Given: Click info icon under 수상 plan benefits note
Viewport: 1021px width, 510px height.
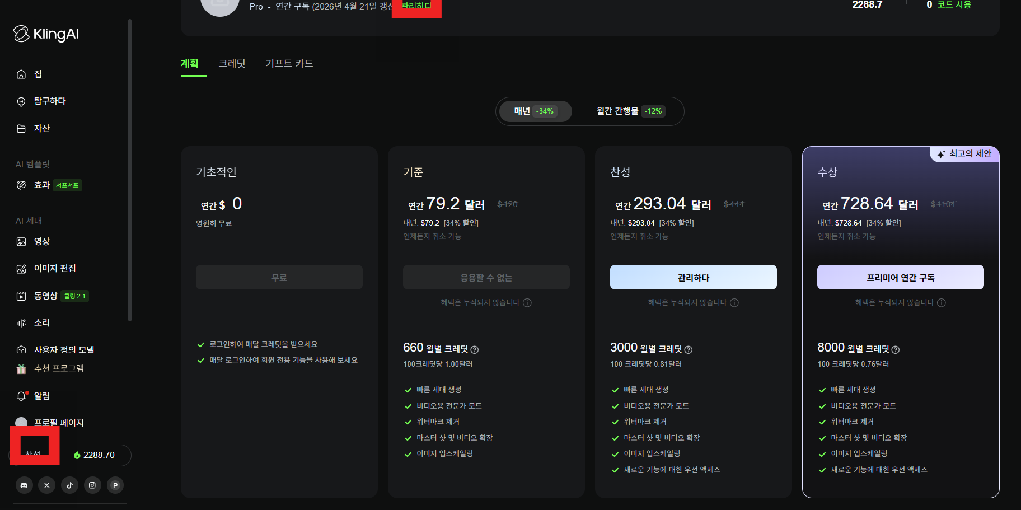Looking at the screenshot, I should coord(942,303).
